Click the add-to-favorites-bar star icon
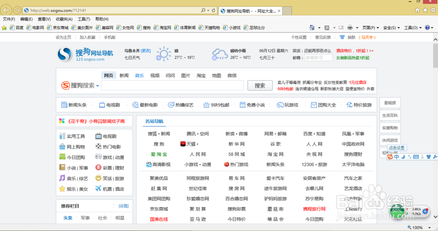438x231 pixels. 4,28
